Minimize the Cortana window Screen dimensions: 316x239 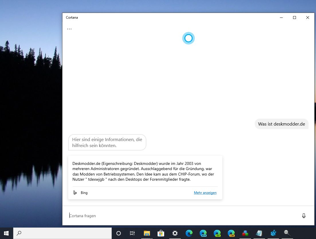coord(281,18)
